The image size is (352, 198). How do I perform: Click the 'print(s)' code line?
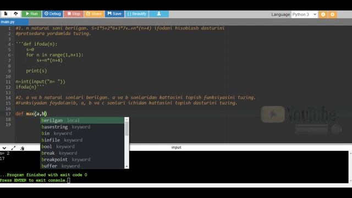point(37,71)
